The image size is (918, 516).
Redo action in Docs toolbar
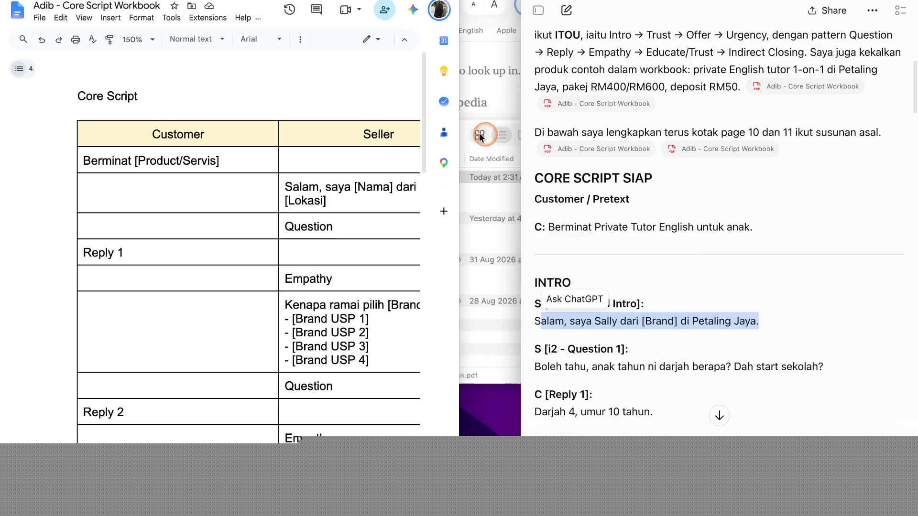tap(59, 39)
